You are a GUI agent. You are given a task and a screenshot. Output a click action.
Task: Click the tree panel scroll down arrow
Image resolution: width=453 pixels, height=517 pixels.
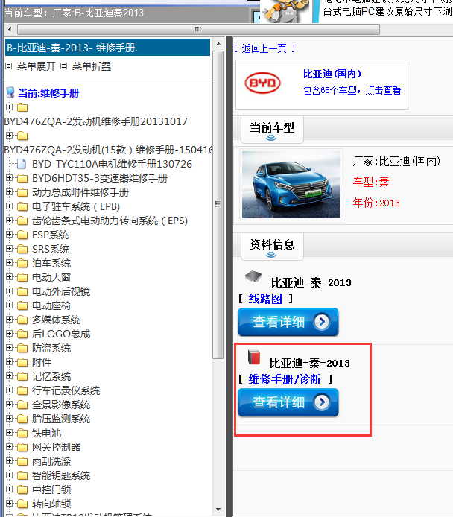[218, 509]
